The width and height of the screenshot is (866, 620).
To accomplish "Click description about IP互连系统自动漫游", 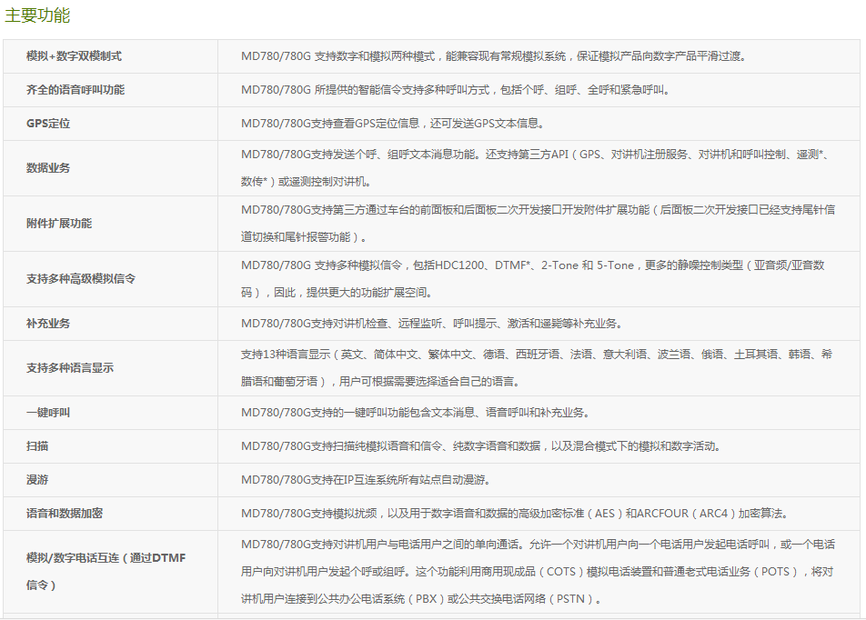I will coord(367,480).
